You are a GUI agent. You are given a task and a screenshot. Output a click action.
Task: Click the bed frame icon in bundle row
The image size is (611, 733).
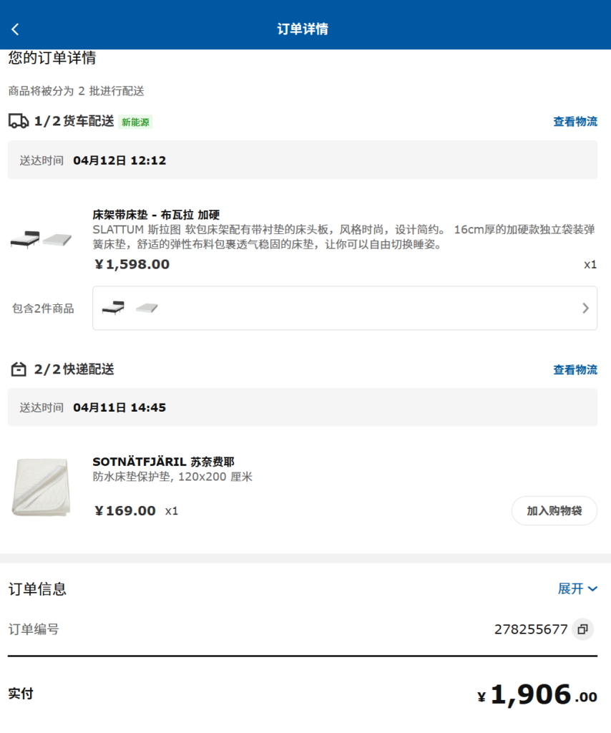pyautogui.click(x=113, y=309)
